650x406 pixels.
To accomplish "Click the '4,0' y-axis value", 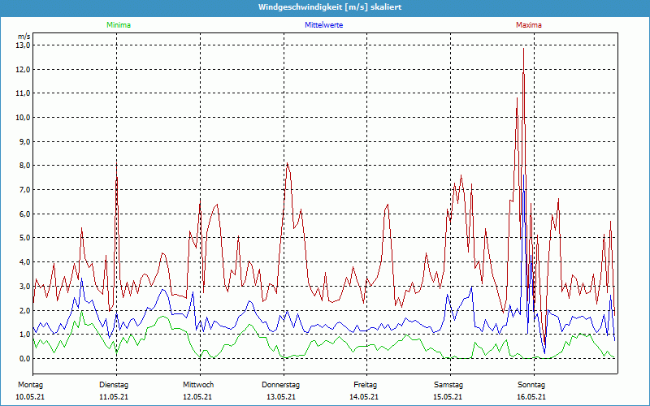I will [x=24, y=261].
